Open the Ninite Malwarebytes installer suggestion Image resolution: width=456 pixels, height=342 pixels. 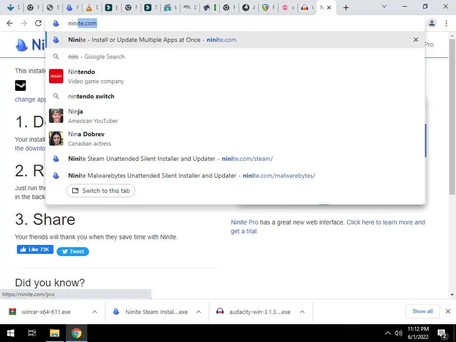[235, 175]
